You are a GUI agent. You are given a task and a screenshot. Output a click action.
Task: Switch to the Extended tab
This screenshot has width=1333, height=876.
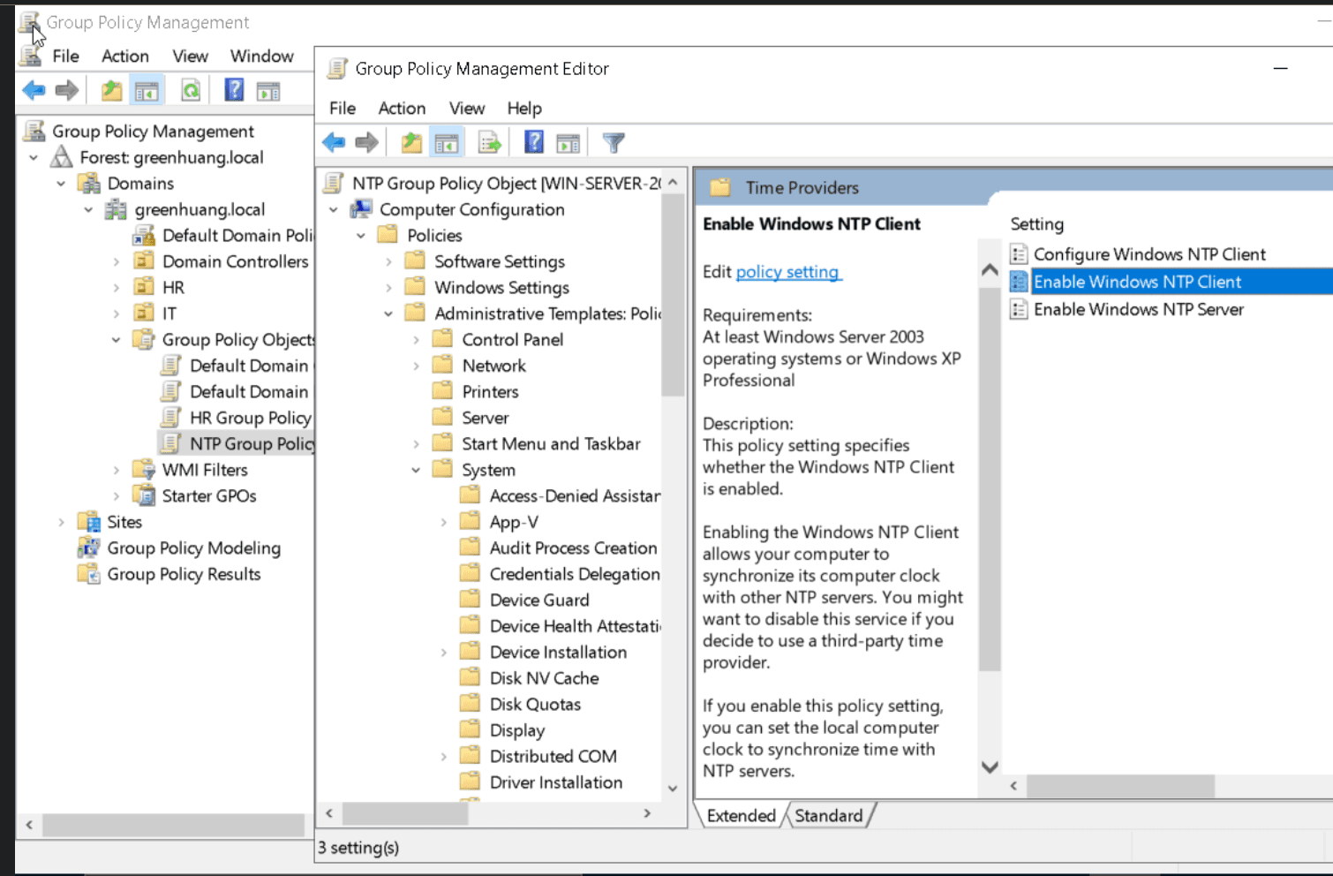tap(742, 815)
